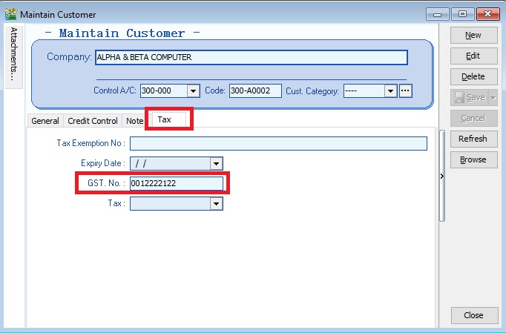Open the Cust. Category ellipsis lookup button
Screen dimensions: 506x333
click(x=405, y=91)
